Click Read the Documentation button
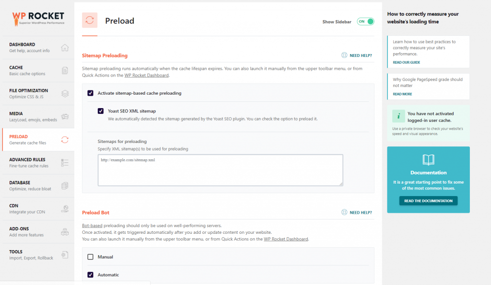 pyautogui.click(x=428, y=201)
